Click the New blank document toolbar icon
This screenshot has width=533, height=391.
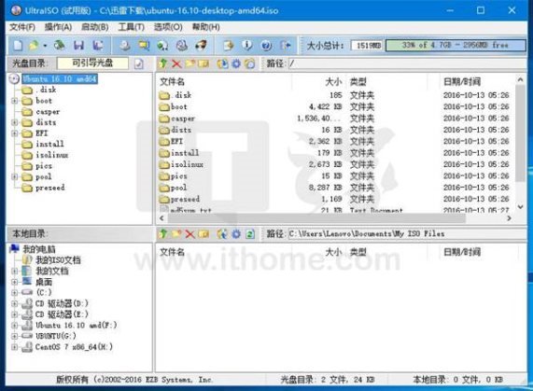coord(18,45)
